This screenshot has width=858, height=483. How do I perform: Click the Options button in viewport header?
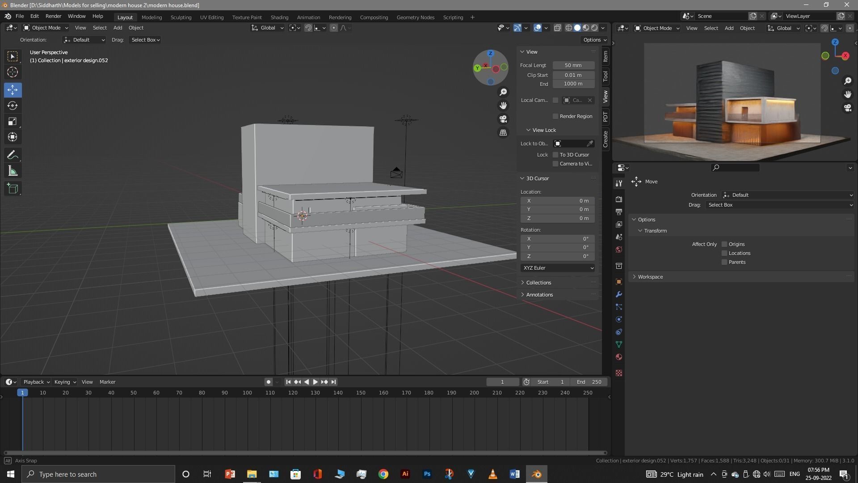point(595,40)
